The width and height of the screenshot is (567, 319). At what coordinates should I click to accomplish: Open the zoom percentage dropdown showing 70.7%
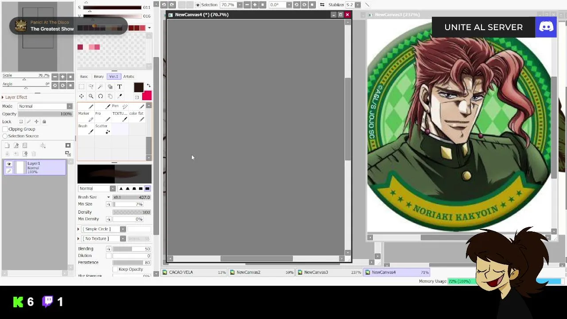click(240, 5)
